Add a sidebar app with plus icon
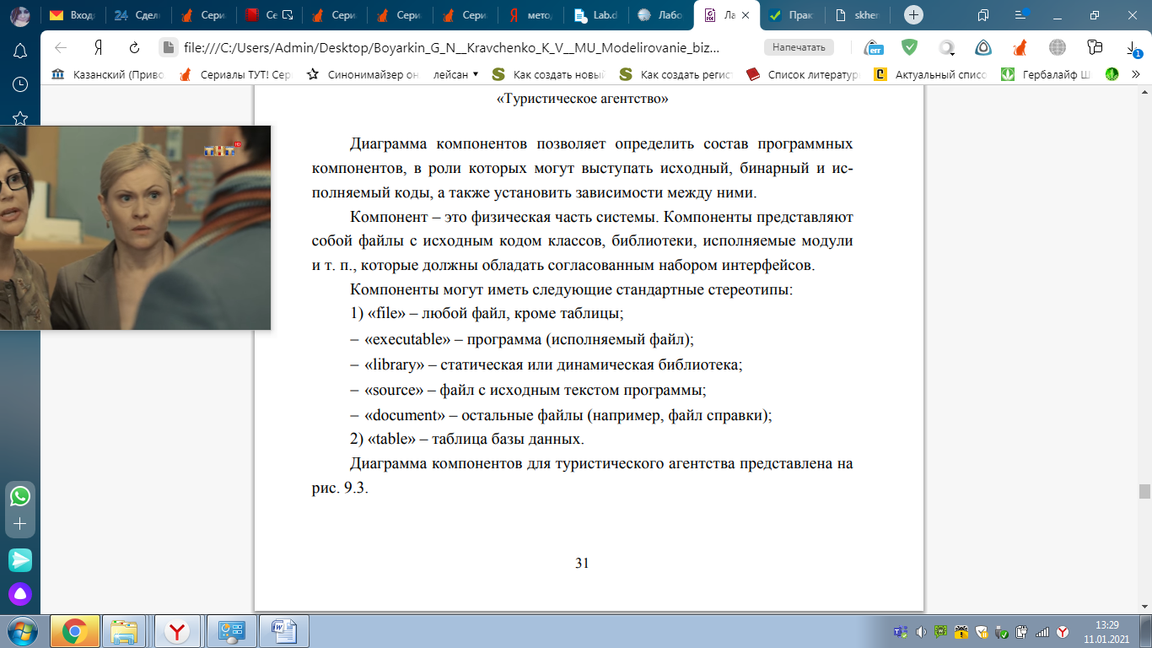This screenshot has width=1152, height=648. (x=20, y=524)
